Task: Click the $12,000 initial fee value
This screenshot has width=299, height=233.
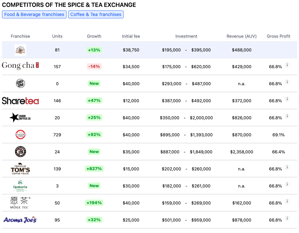Action: tap(131, 101)
